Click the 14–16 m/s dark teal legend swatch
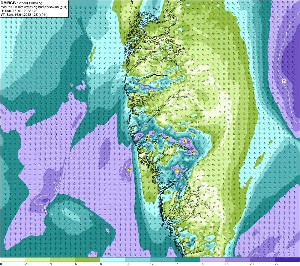Screen dimensions: 300x266 (187, 259)
